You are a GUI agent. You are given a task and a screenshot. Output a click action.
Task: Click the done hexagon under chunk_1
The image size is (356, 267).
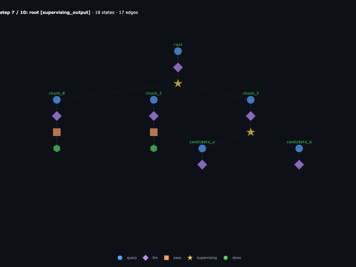pos(154,148)
